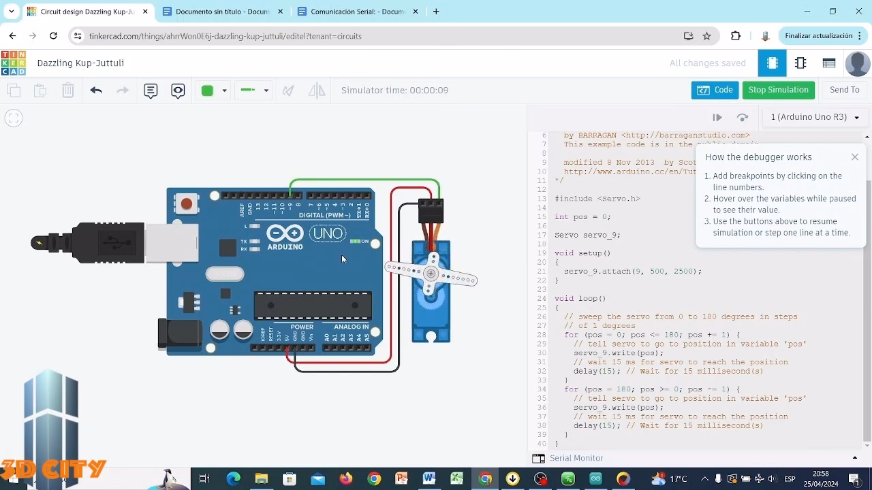Click the green wire color swatch
The width and height of the screenshot is (872, 490).
click(208, 90)
